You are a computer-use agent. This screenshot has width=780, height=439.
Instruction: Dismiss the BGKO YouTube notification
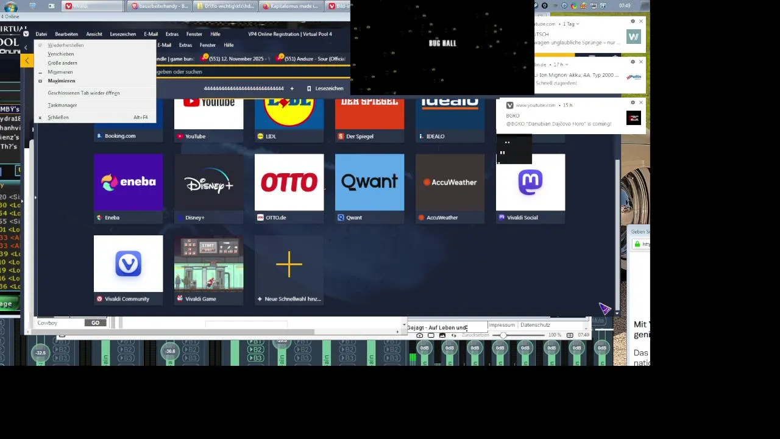pyautogui.click(x=641, y=102)
